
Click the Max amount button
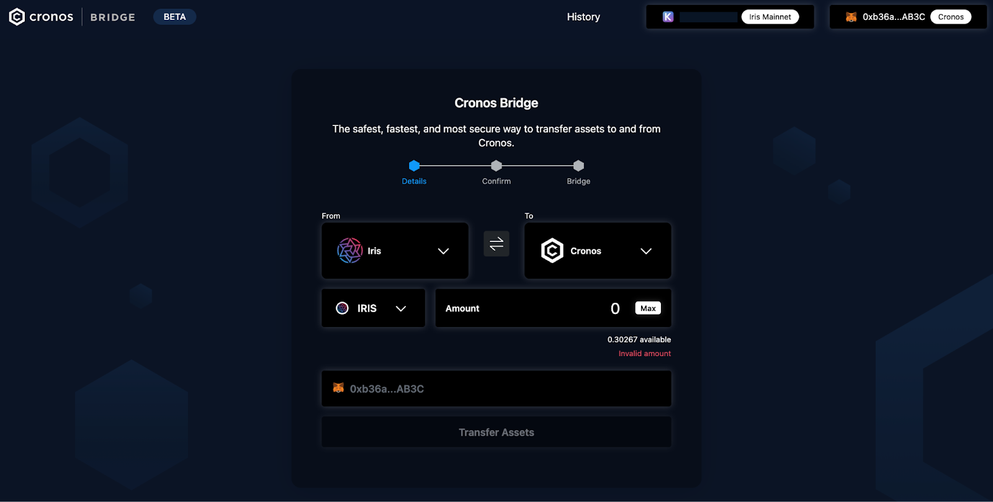[x=648, y=308]
